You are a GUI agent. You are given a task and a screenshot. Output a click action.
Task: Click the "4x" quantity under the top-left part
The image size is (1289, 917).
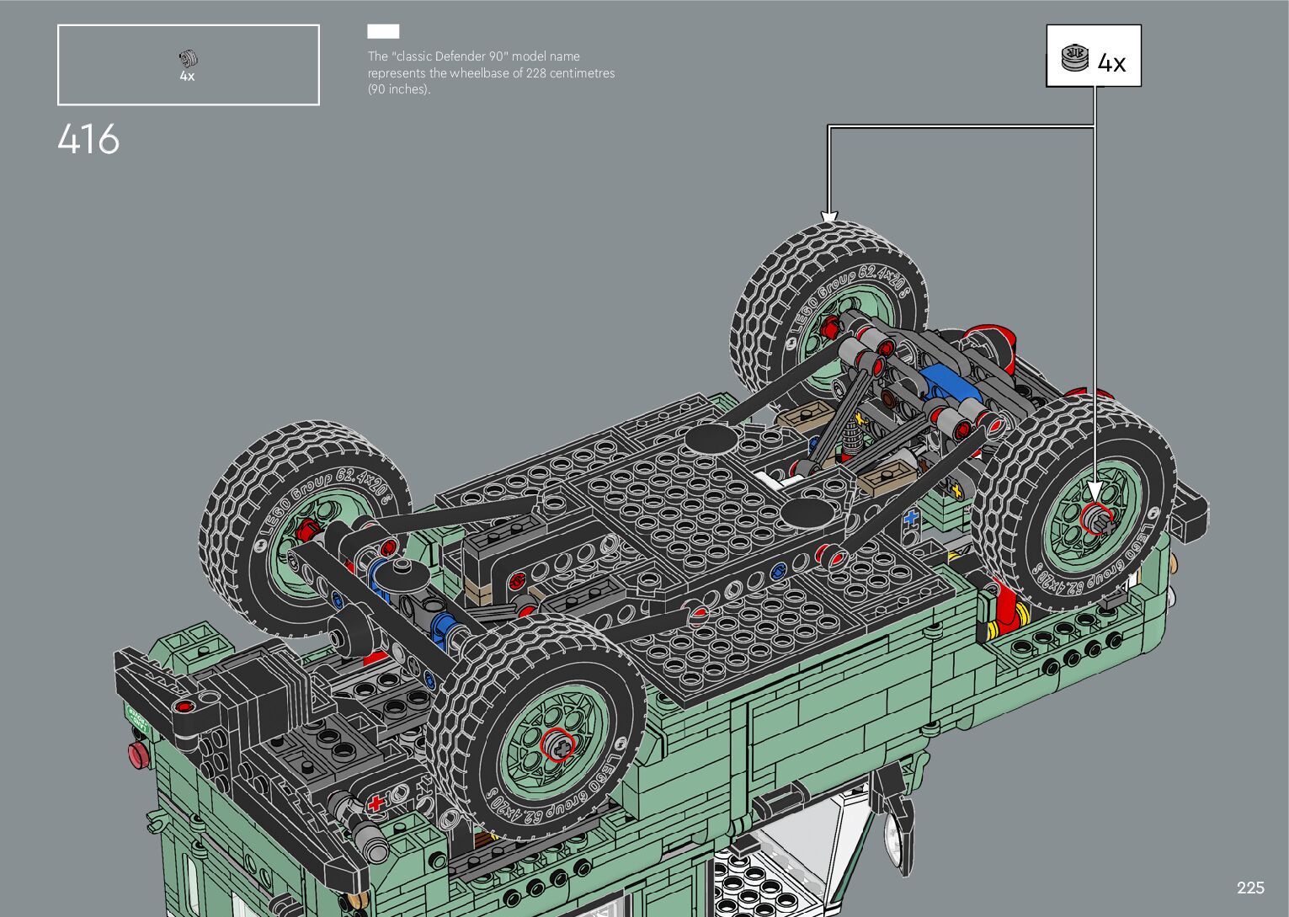coord(187,77)
